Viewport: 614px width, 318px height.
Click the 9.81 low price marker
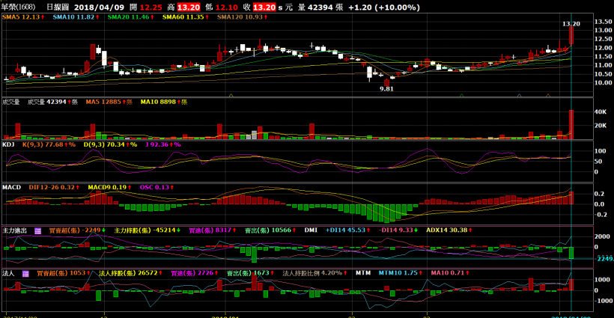click(x=386, y=88)
